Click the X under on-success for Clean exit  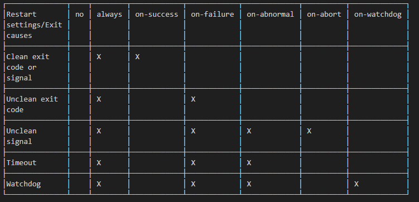[x=137, y=57]
